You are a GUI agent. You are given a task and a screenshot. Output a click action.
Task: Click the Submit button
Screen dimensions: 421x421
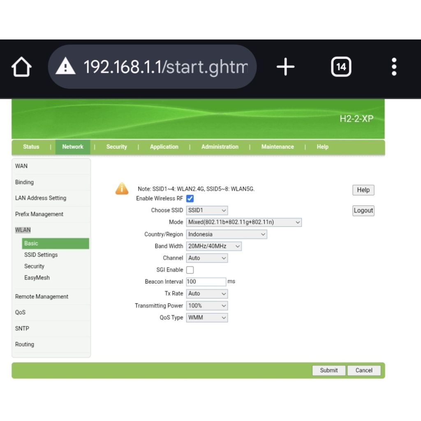click(328, 370)
